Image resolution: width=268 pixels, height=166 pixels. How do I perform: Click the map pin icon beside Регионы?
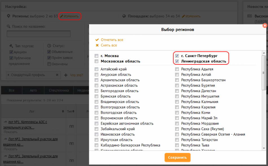pos(8,16)
